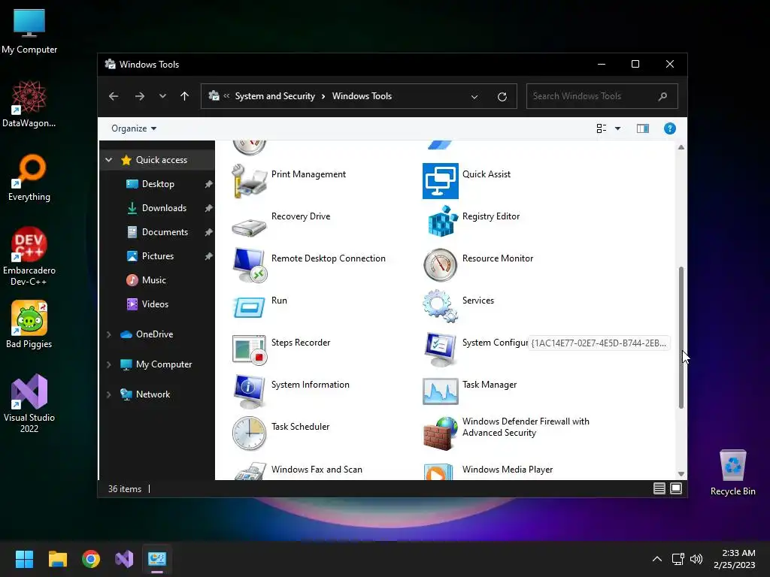Click the Search Windows Tools field
The height and width of the screenshot is (577, 770).
[602, 96]
